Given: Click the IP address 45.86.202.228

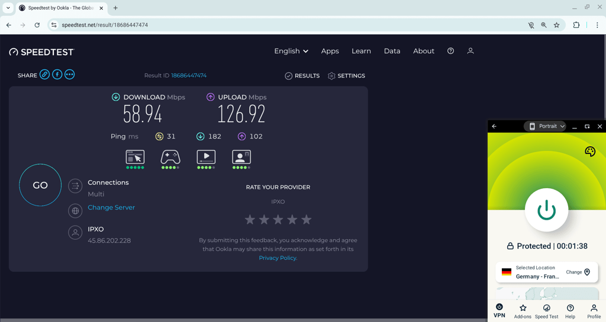Looking at the screenshot, I should pos(109,240).
